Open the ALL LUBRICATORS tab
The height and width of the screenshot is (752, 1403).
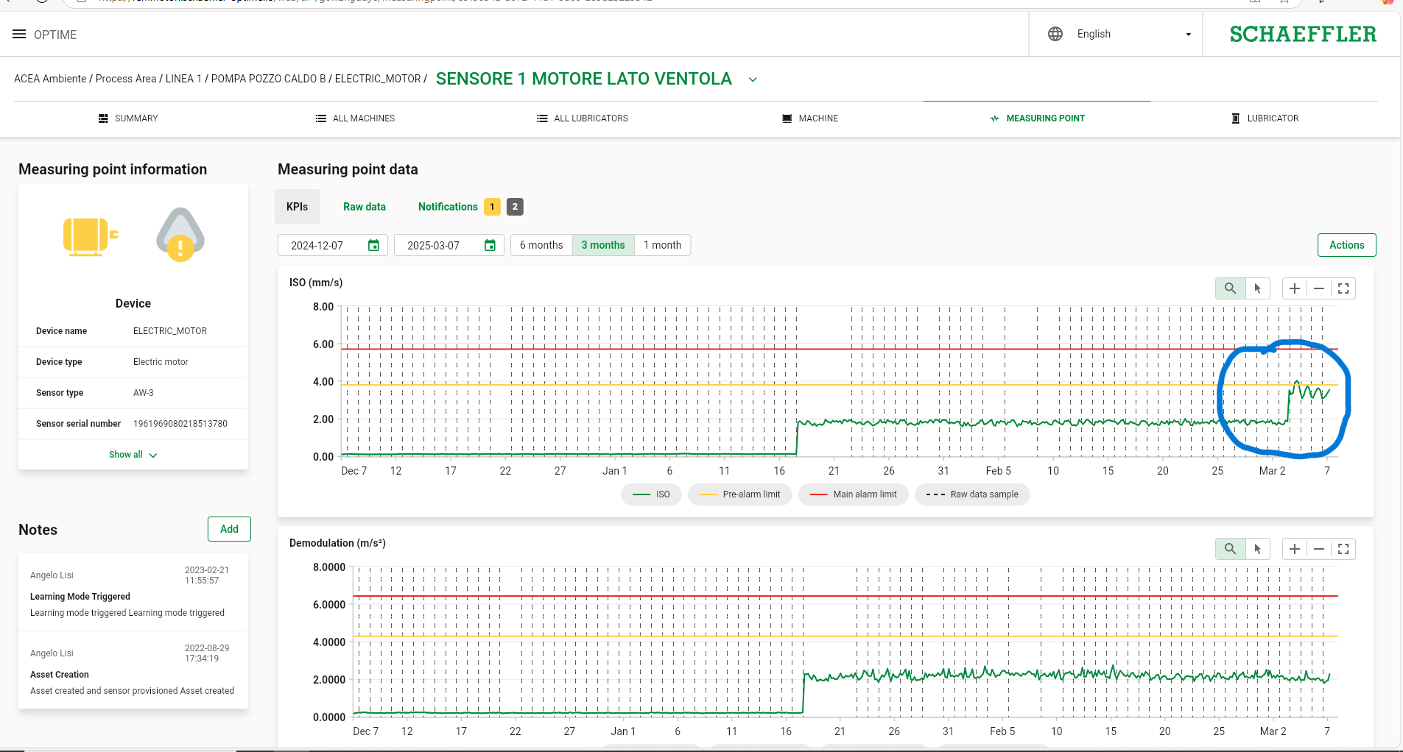(583, 118)
